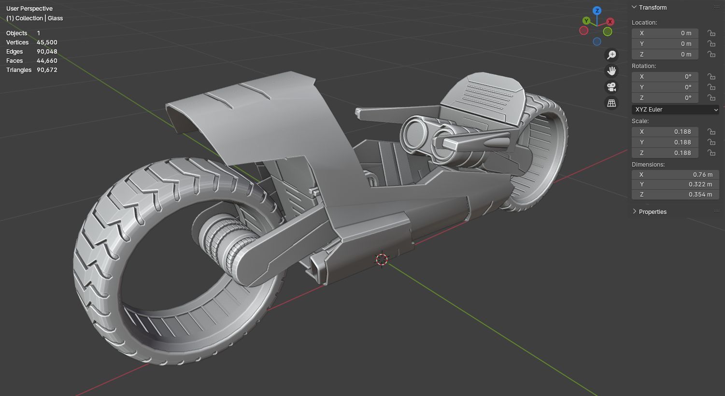
Task: Click the Location Y field
Action: pyautogui.click(x=665, y=44)
